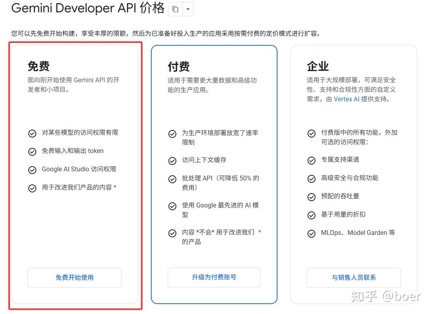Image resolution: width=432 pixels, height=314 pixels.
Task: Click the text MLOps、Model Garden 等
Action: (358, 233)
